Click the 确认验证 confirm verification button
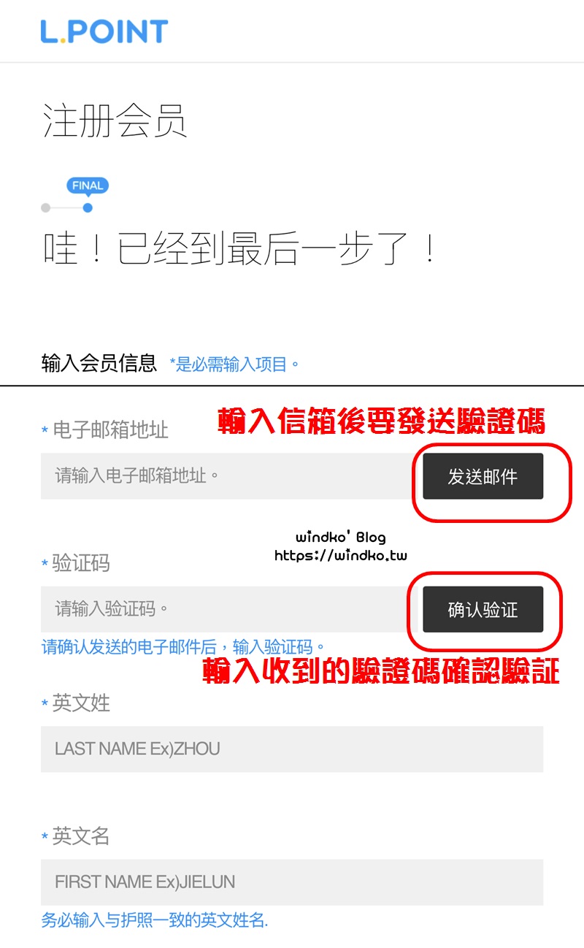This screenshot has height=948, width=584. click(x=483, y=609)
